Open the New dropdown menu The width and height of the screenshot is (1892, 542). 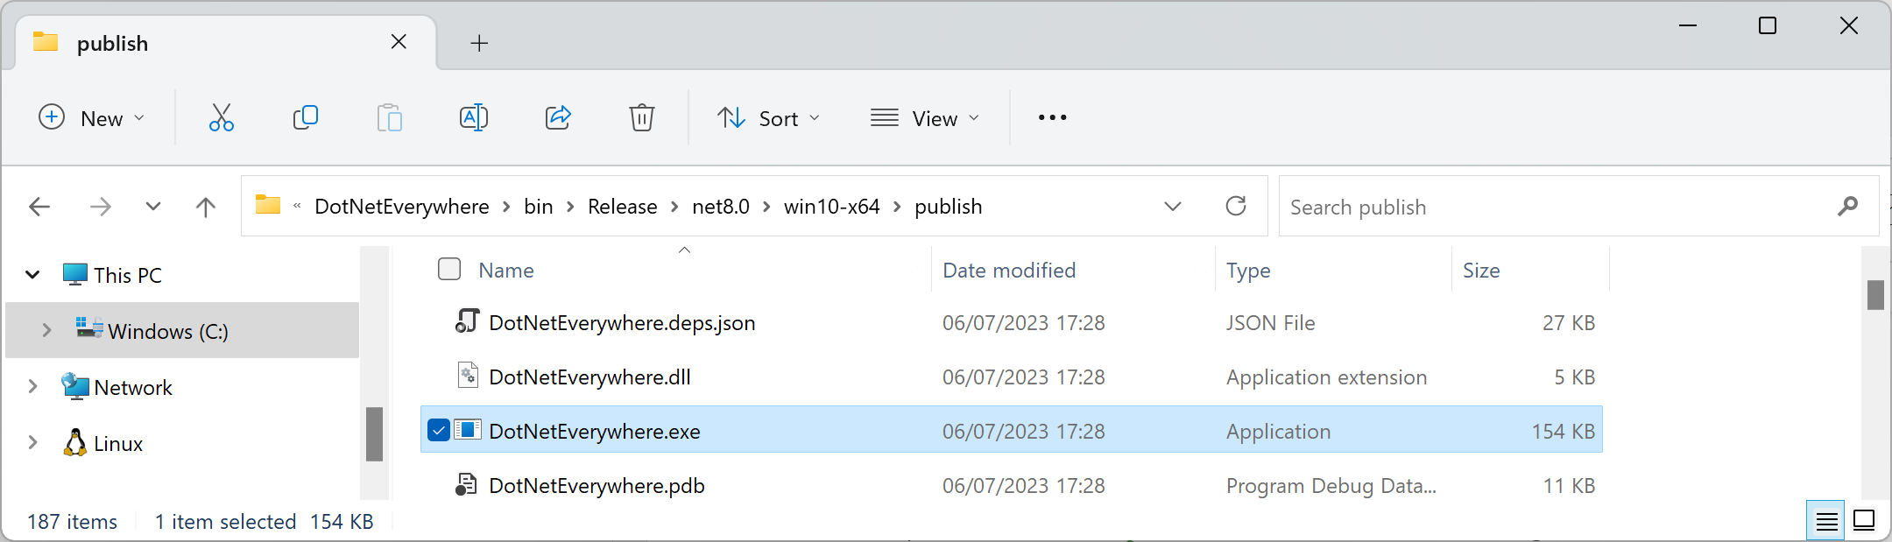coord(92,117)
